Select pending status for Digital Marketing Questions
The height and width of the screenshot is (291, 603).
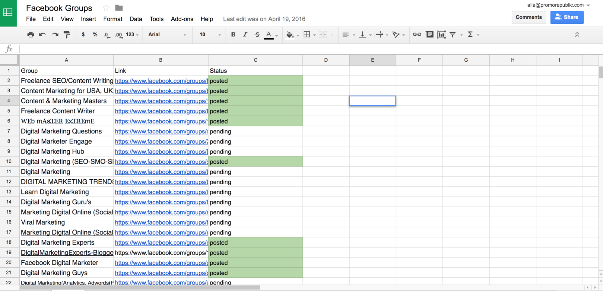pyautogui.click(x=255, y=131)
